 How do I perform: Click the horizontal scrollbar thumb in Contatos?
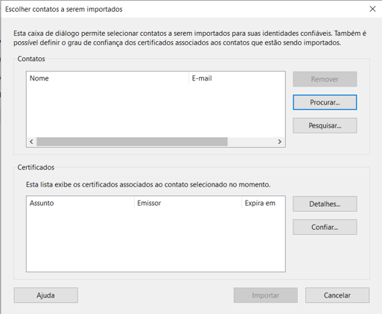(132, 142)
